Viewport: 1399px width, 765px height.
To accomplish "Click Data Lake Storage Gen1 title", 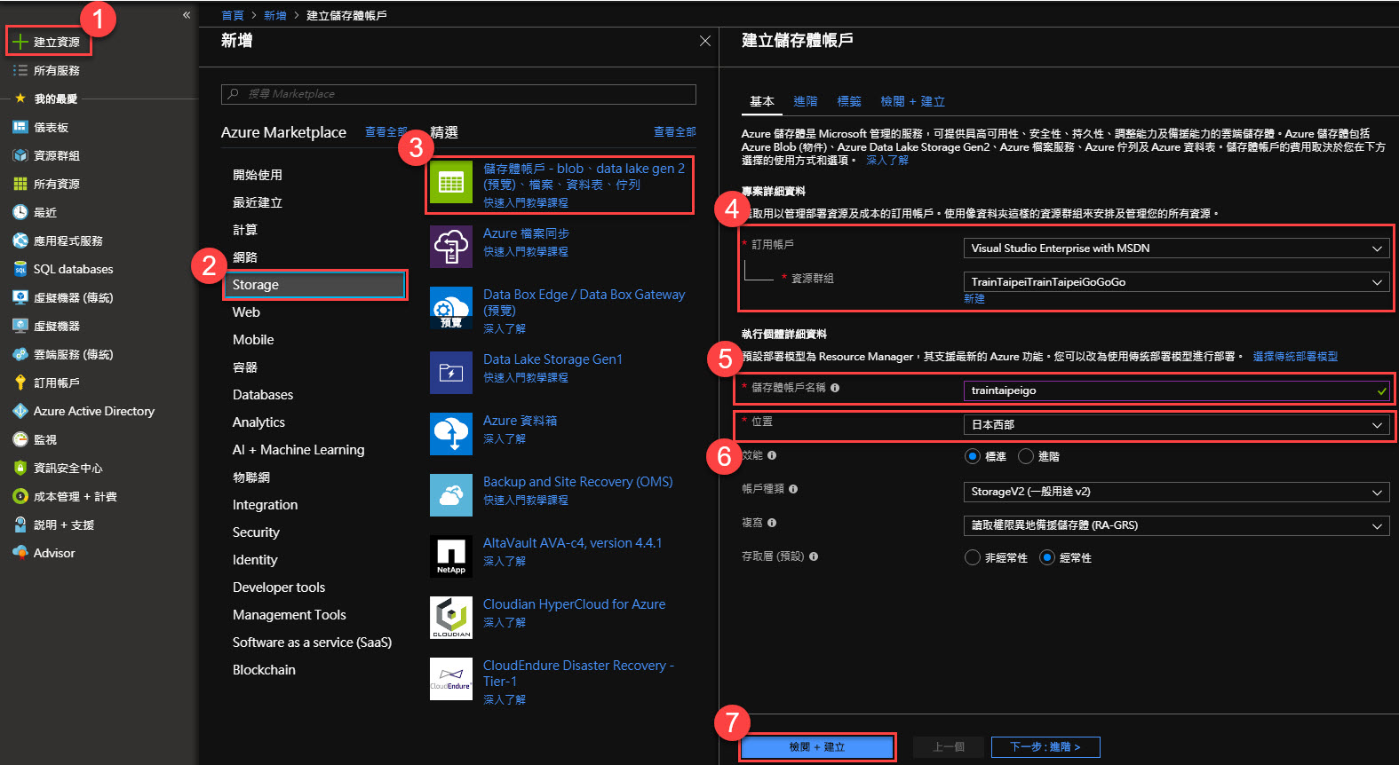I will click(x=552, y=359).
